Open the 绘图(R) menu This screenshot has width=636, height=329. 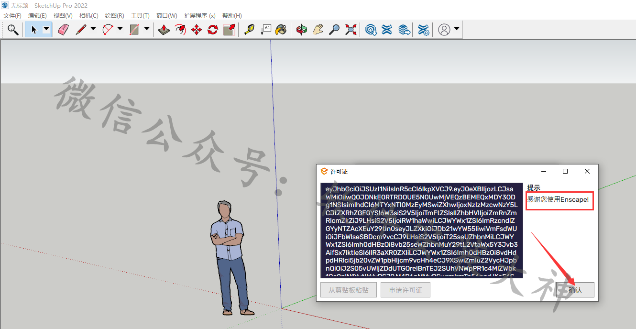pyautogui.click(x=115, y=16)
